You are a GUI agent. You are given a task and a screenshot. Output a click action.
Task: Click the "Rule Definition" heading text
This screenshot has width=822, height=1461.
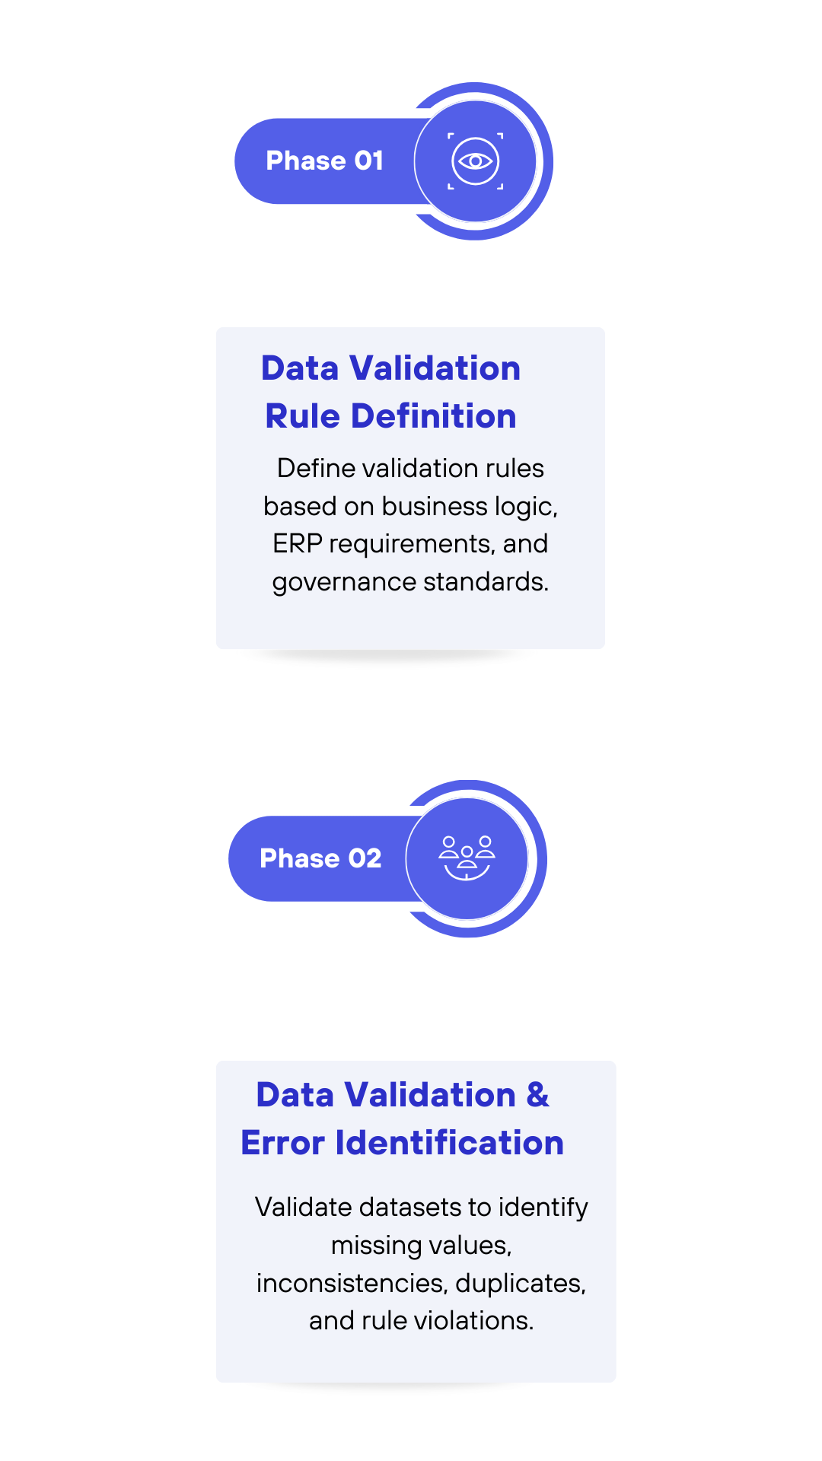coord(390,416)
